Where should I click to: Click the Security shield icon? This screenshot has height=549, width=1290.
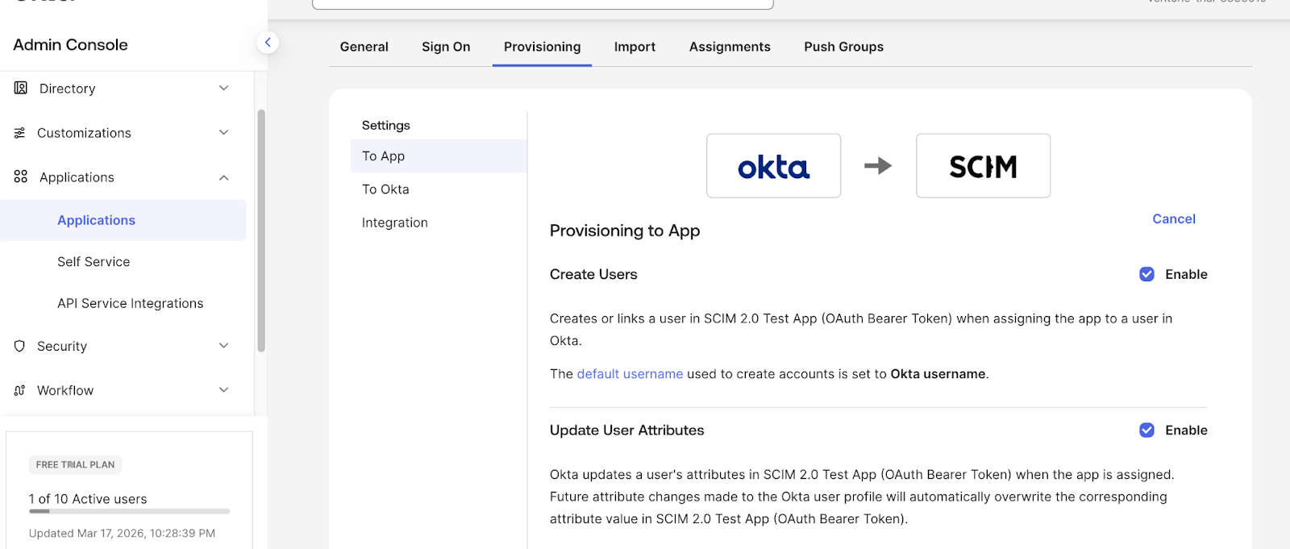point(20,346)
